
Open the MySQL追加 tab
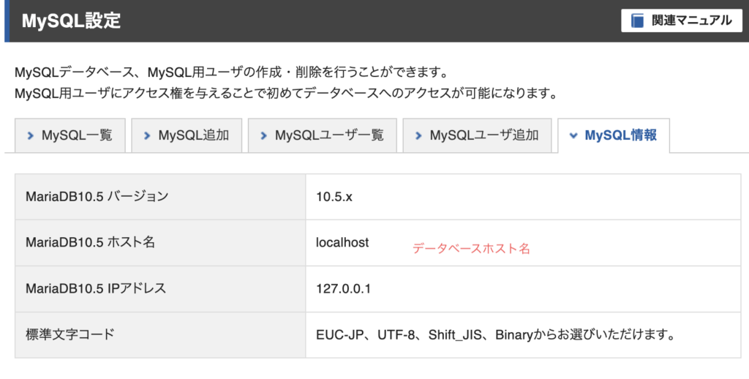pos(187,135)
